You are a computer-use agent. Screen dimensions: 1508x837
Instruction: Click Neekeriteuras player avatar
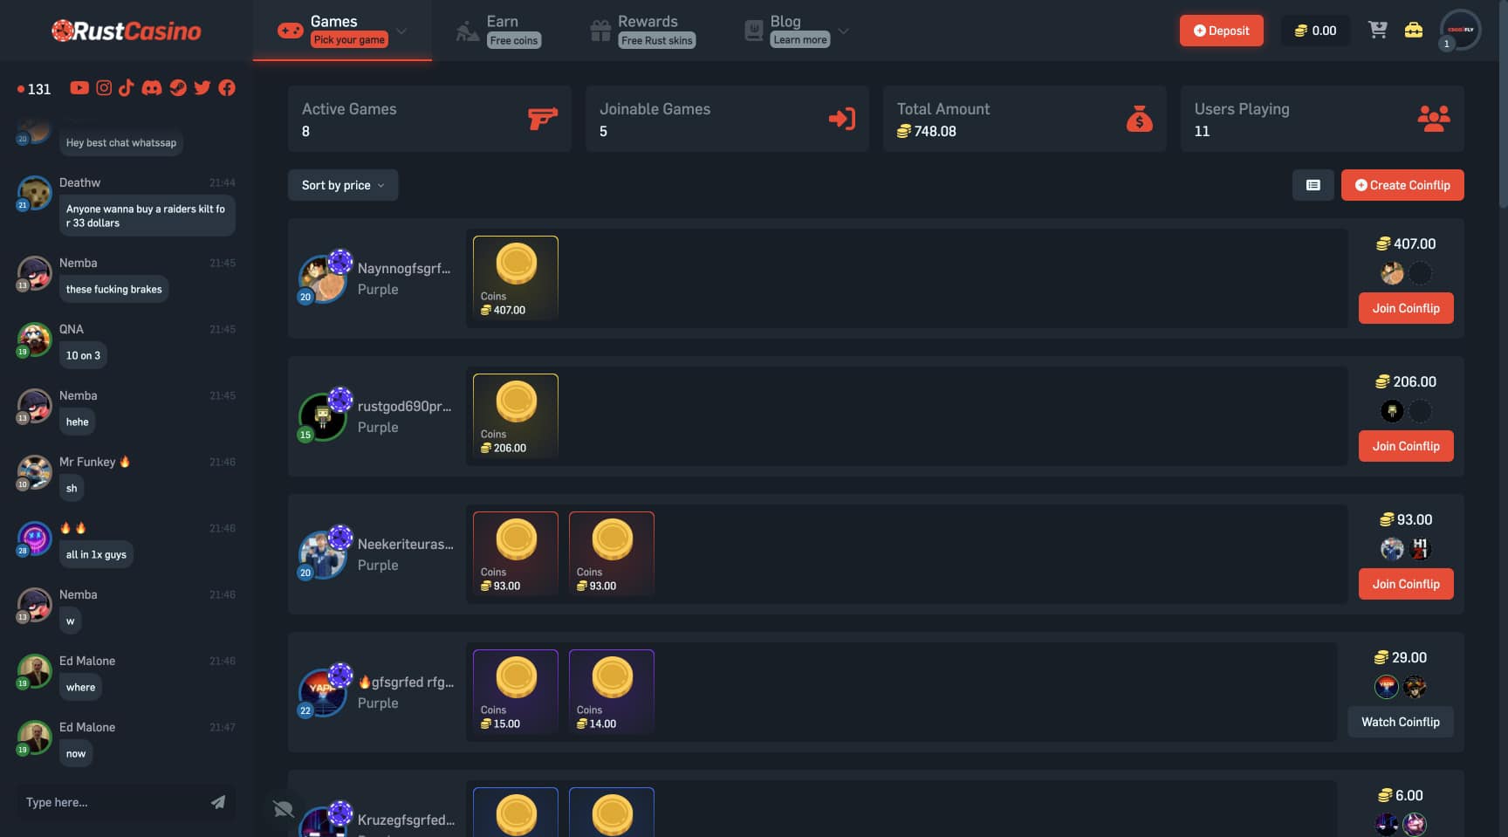(x=324, y=553)
